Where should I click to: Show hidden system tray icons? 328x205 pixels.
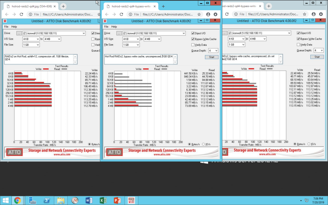tap(301, 201)
